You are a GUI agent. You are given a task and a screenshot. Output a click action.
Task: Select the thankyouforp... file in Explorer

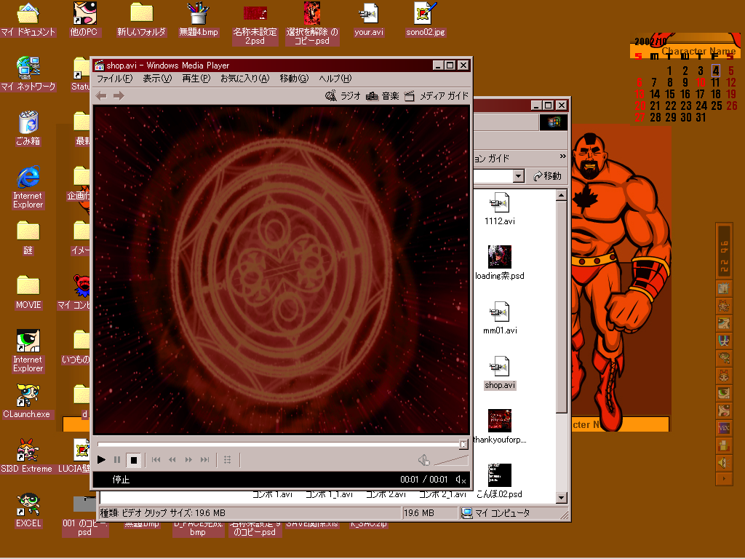499,427
